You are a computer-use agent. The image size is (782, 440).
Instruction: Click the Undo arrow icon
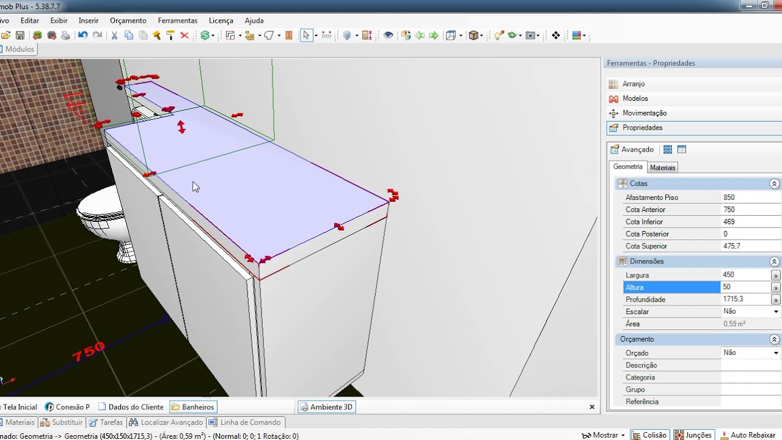pos(82,35)
